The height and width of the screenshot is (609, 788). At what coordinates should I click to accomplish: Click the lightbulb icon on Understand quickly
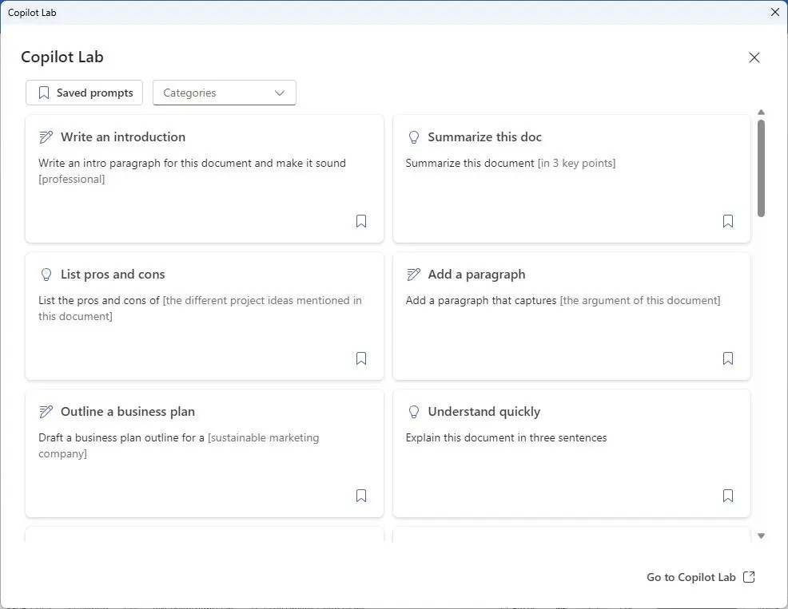414,411
